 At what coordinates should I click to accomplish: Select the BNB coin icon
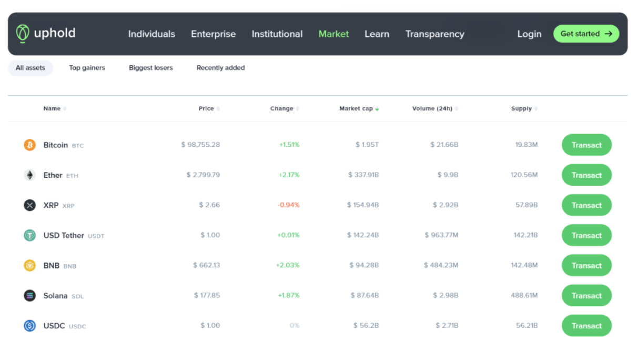click(x=30, y=266)
